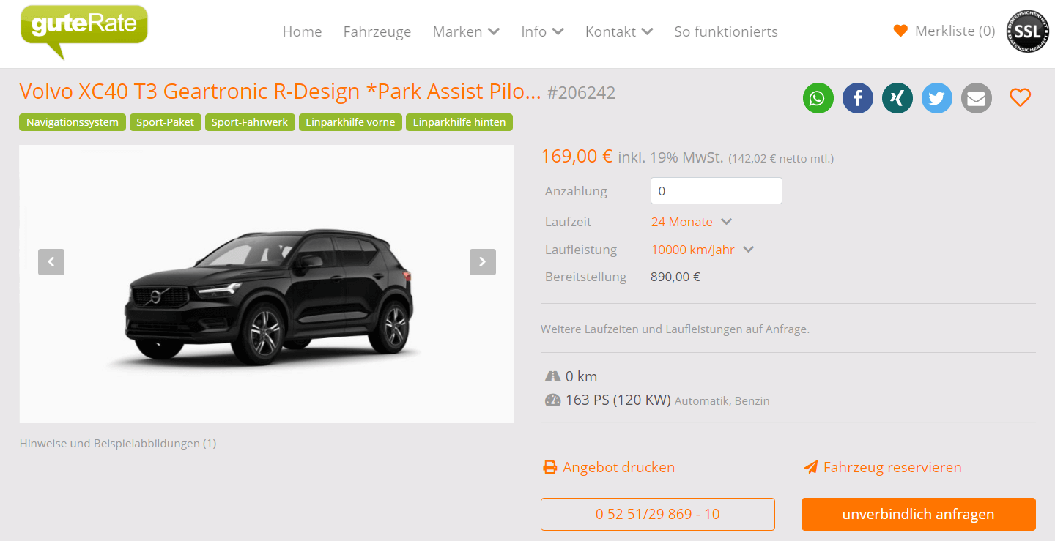Expand the Laufzeit 24 Monate dropdown

(692, 222)
